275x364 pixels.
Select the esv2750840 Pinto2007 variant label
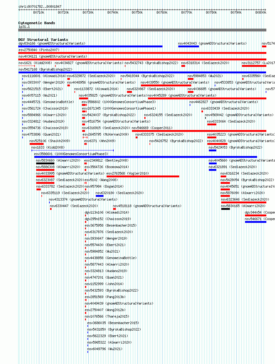pos(39,50)
